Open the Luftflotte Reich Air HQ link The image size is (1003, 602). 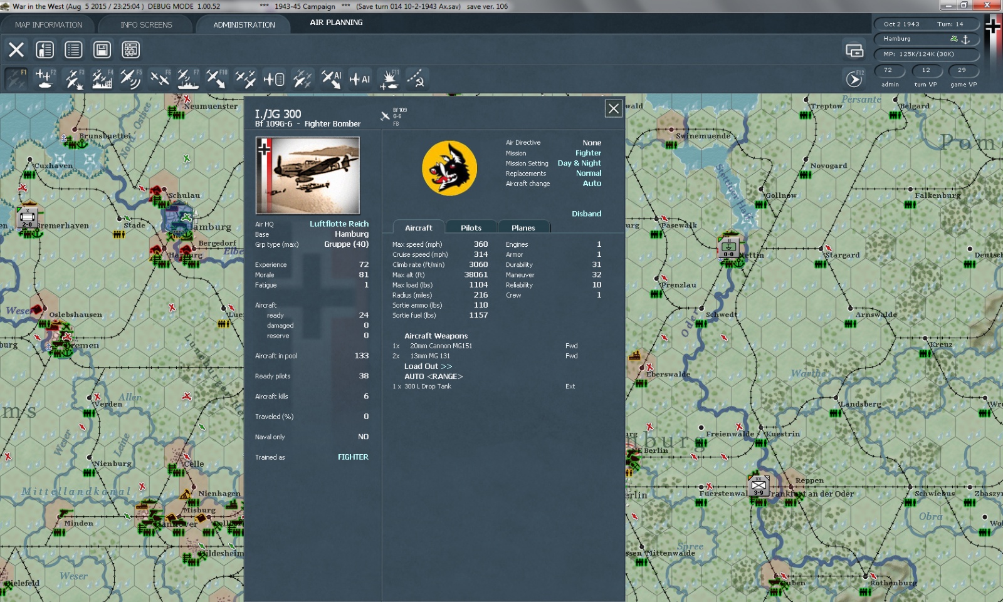[339, 224]
